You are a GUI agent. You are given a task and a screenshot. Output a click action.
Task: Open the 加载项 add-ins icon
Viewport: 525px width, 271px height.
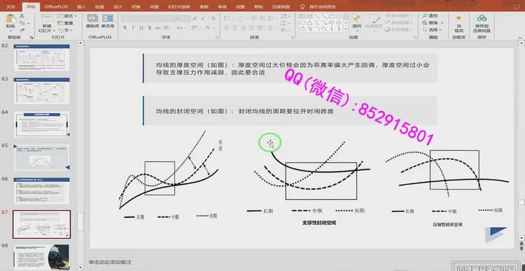click(x=458, y=23)
